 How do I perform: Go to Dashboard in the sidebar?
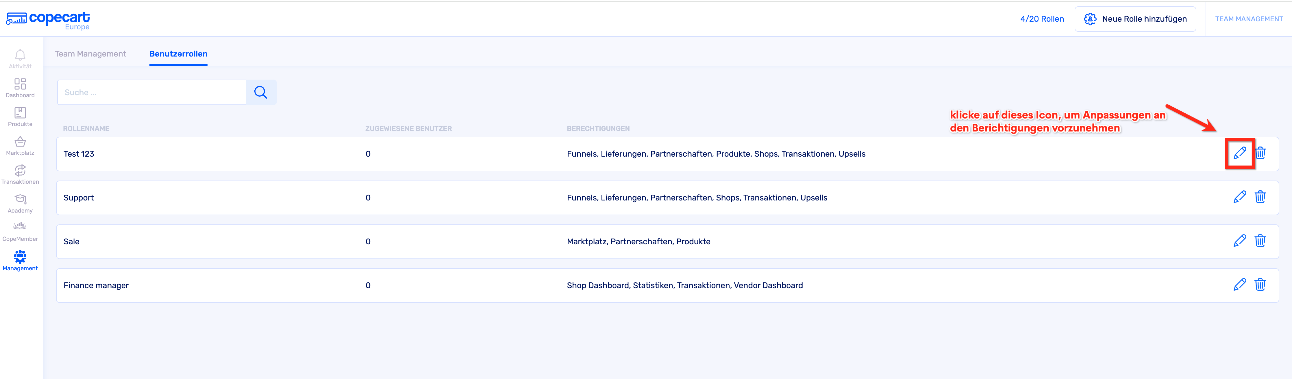tap(20, 88)
